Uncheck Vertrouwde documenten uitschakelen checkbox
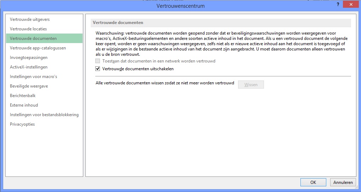Viewport: 361px width, 192px height. (98, 69)
